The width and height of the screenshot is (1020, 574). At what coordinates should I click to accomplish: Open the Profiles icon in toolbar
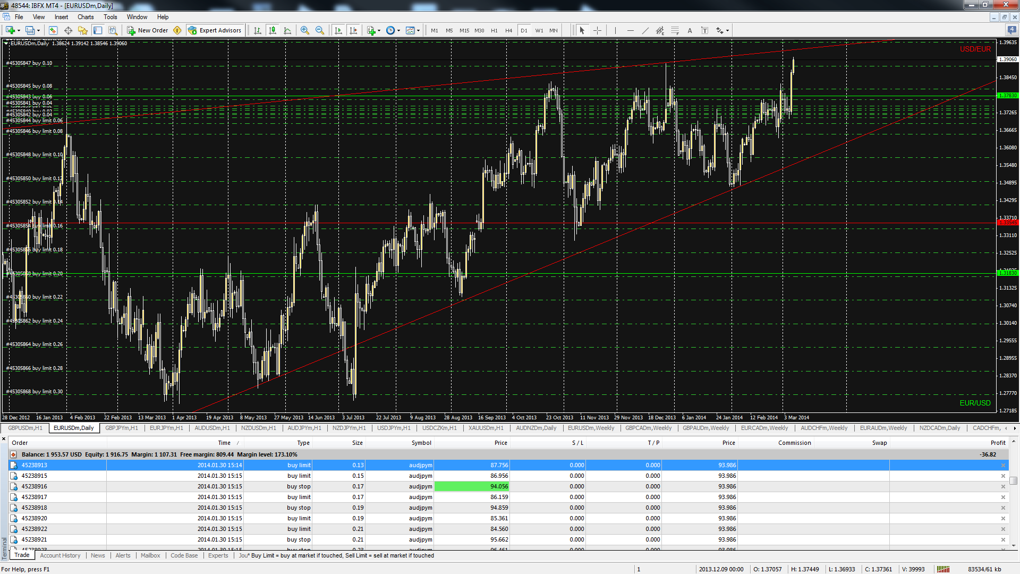[30, 30]
